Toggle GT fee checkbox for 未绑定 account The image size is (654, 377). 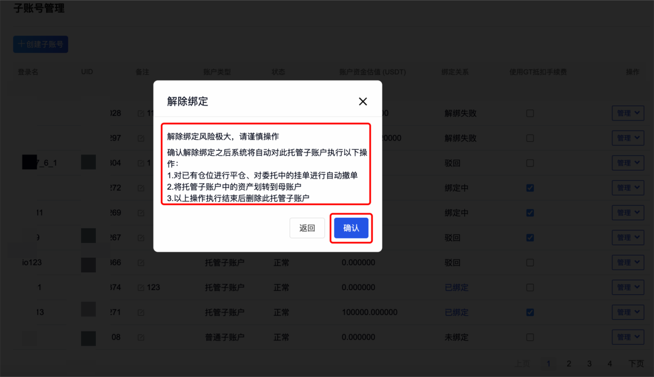pos(530,337)
